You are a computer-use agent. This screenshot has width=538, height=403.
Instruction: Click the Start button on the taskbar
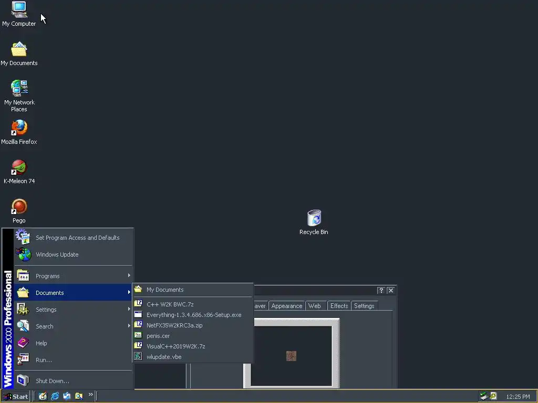[15, 397]
